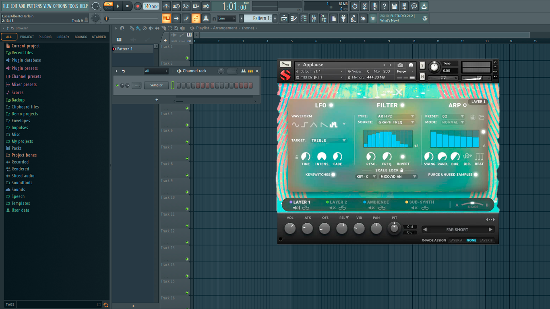Open the OPTIONS menu
This screenshot has height=309, width=550.
pos(60,6)
